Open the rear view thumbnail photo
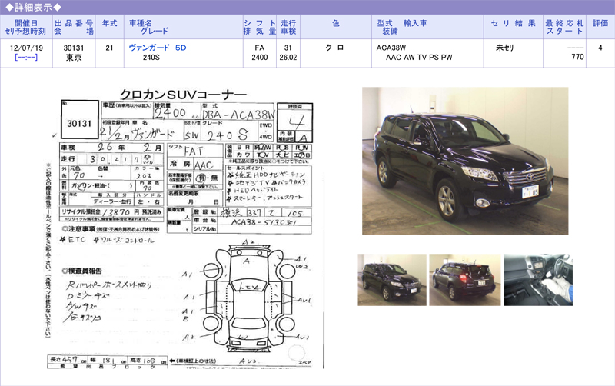 click(x=465, y=280)
